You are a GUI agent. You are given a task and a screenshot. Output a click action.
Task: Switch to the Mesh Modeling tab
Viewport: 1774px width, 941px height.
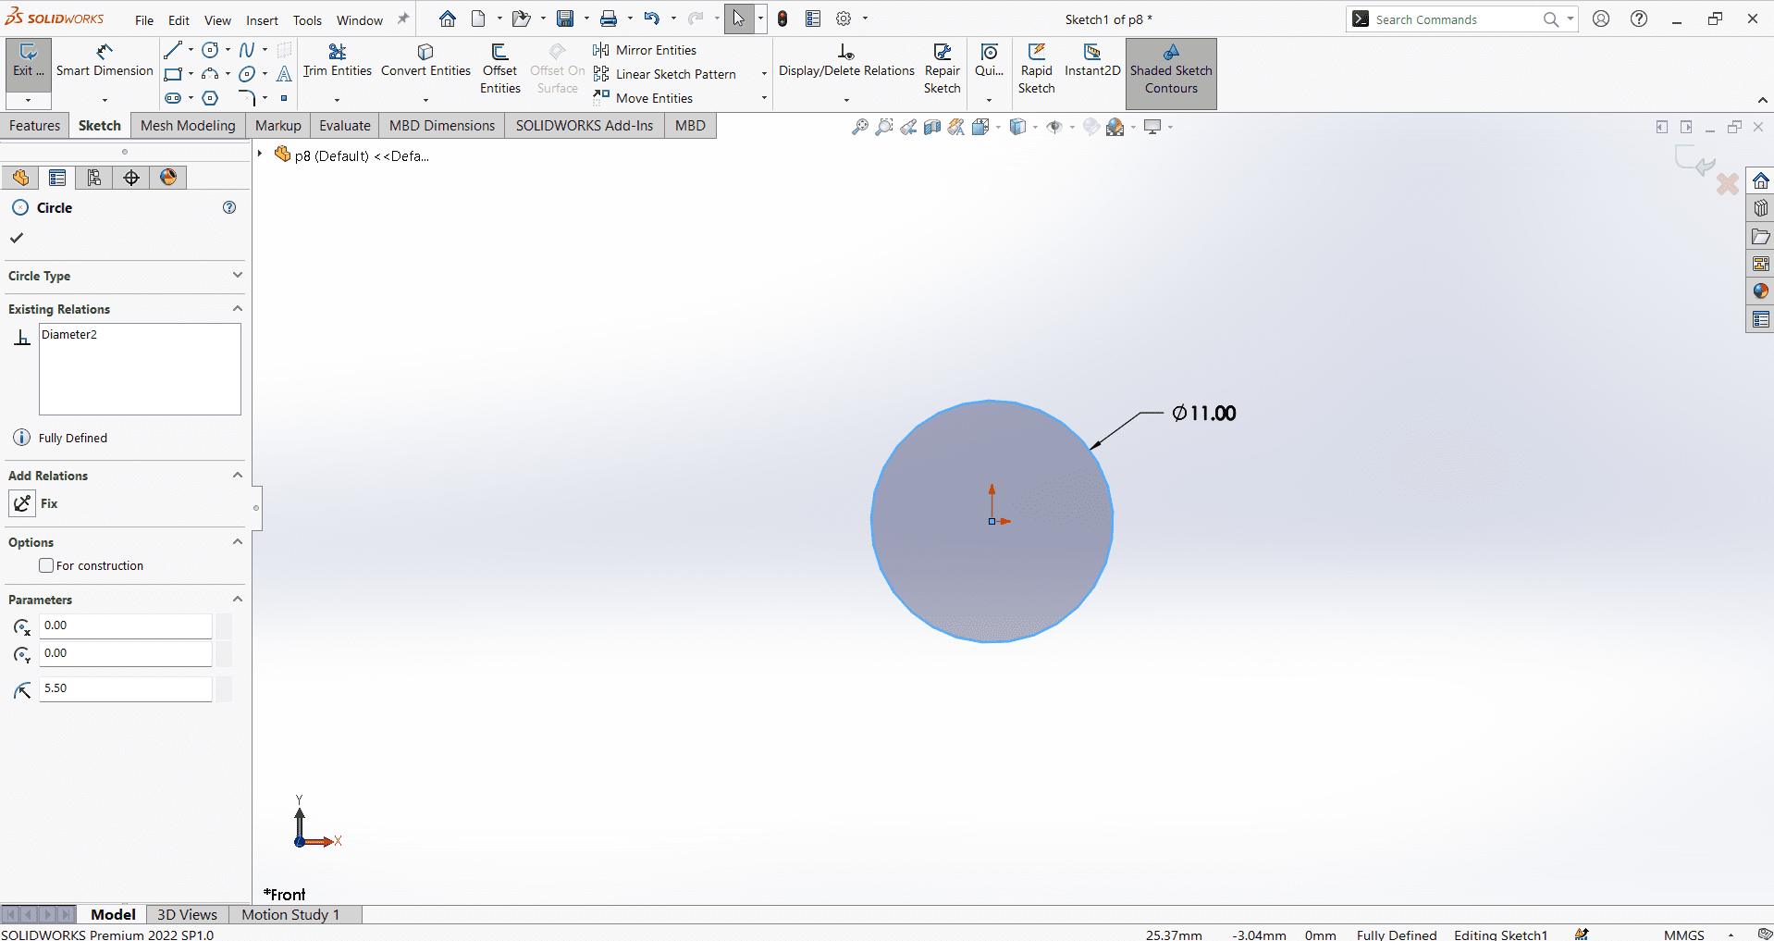(x=188, y=126)
